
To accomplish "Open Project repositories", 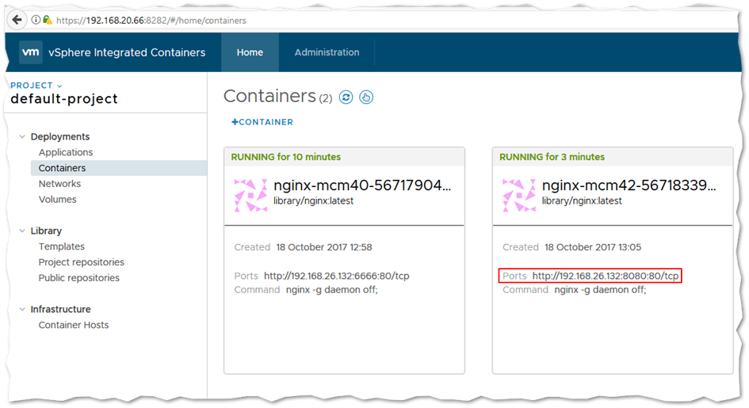I will pos(81,262).
